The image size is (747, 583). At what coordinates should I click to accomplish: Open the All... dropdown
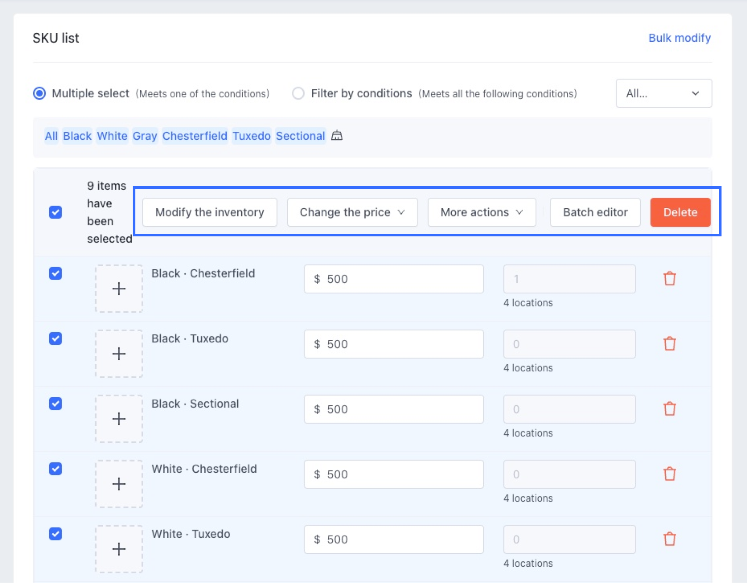664,93
